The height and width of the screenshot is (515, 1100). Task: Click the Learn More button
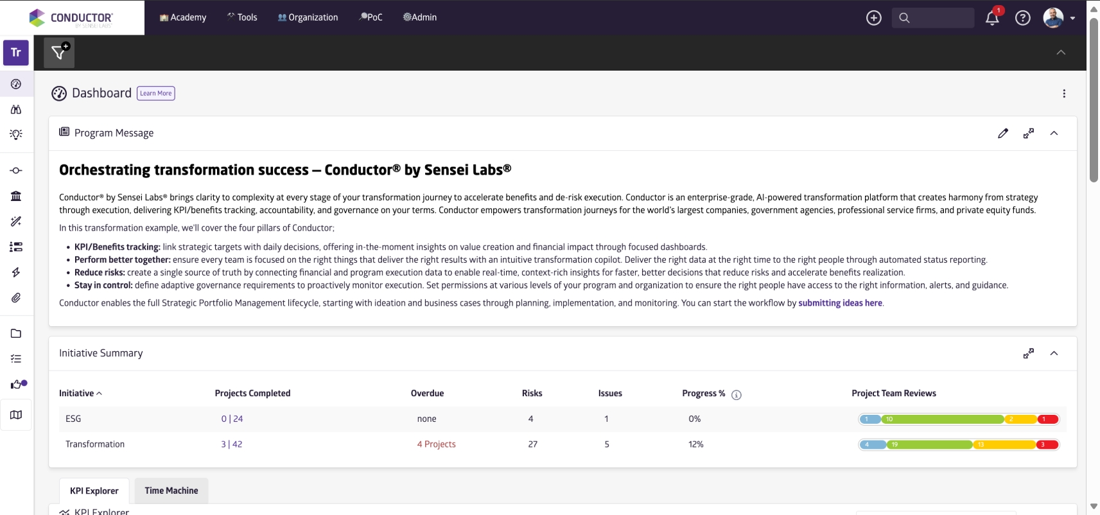pyautogui.click(x=156, y=94)
